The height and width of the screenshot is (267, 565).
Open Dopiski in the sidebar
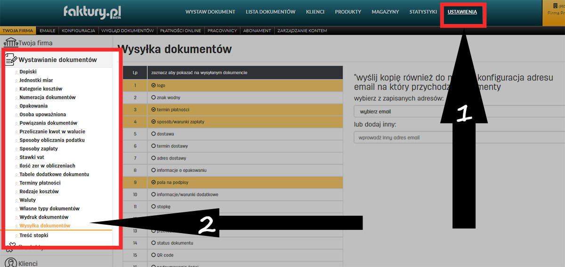point(28,72)
